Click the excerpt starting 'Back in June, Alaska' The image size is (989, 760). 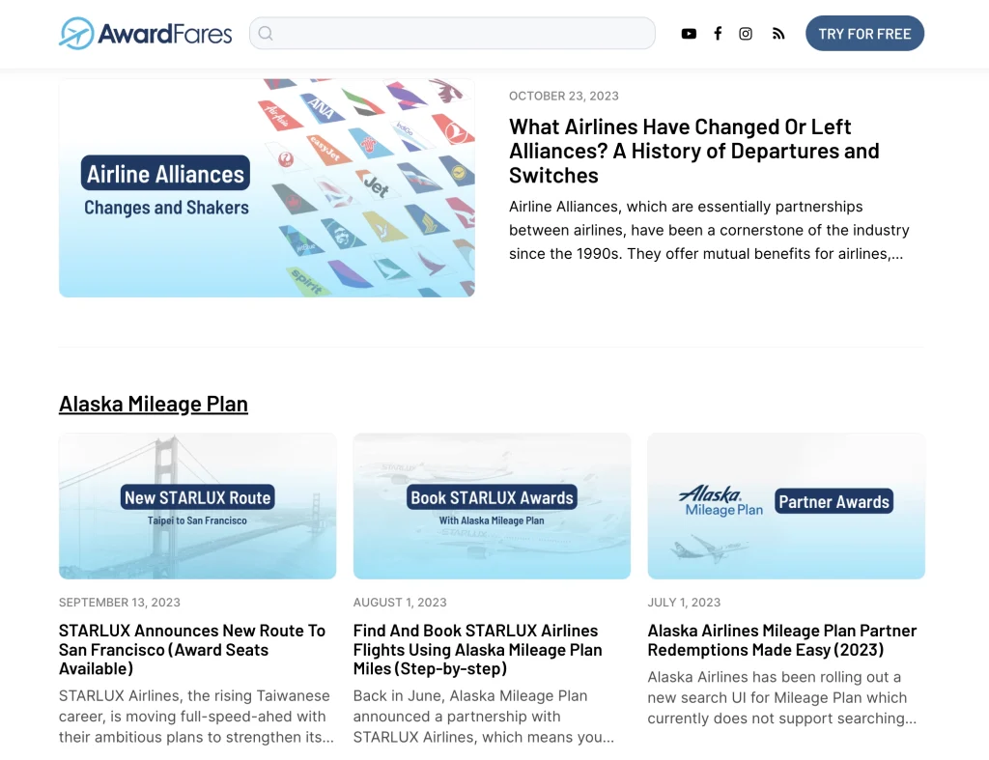pos(483,717)
